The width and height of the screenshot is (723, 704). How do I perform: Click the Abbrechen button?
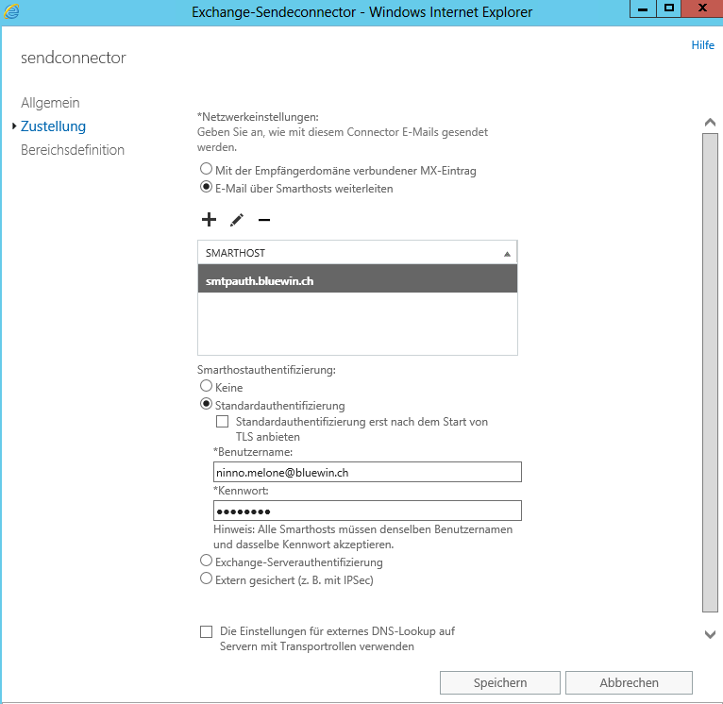click(x=629, y=682)
